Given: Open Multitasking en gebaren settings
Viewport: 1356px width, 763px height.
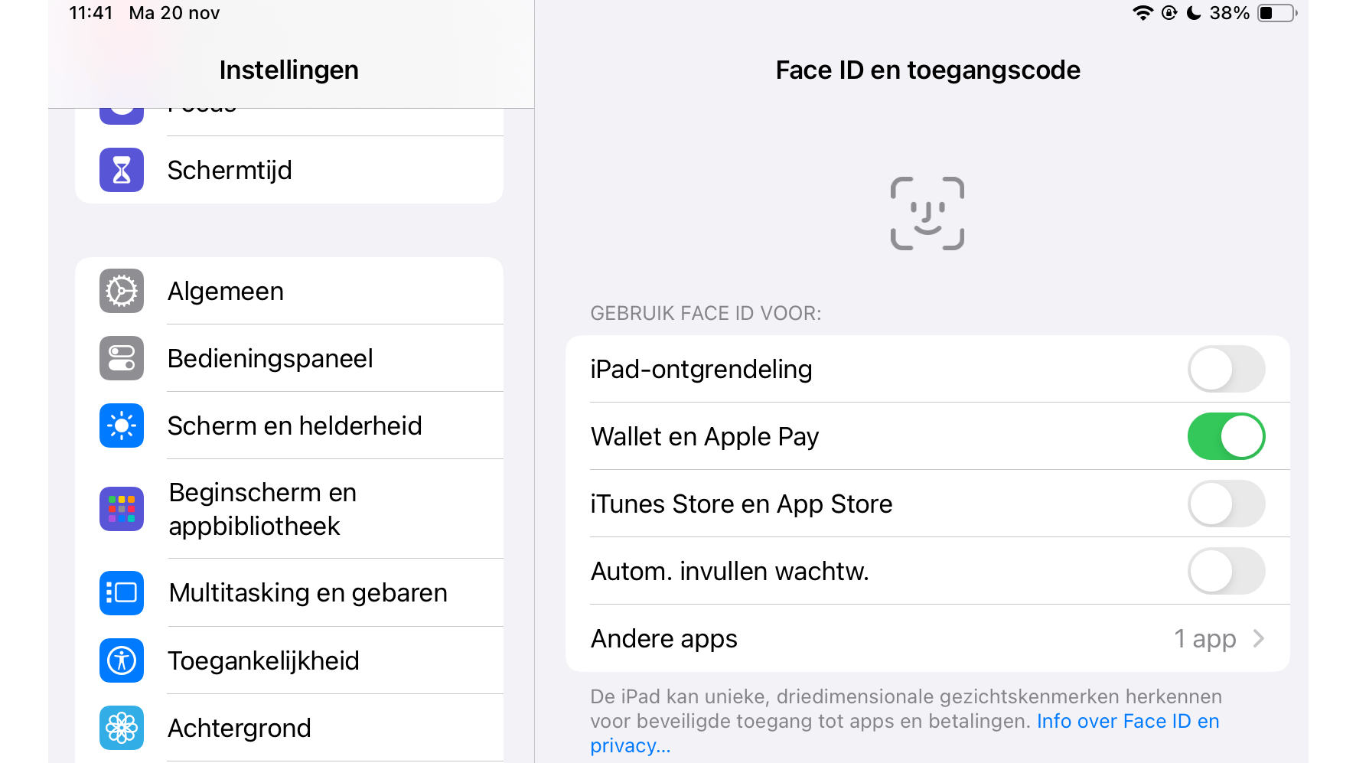Looking at the screenshot, I should tap(308, 593).
